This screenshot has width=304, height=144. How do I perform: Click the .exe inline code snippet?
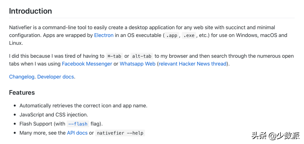point(189,36)
